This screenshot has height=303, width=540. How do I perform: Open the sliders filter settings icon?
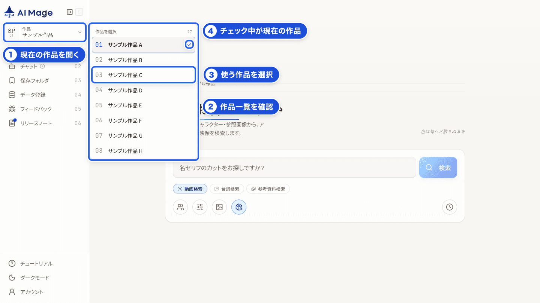[200, 207]
